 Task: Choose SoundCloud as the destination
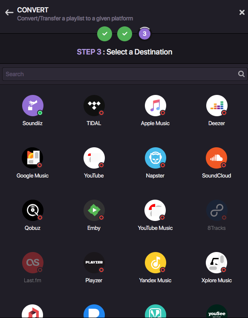(x=217, y=158)
